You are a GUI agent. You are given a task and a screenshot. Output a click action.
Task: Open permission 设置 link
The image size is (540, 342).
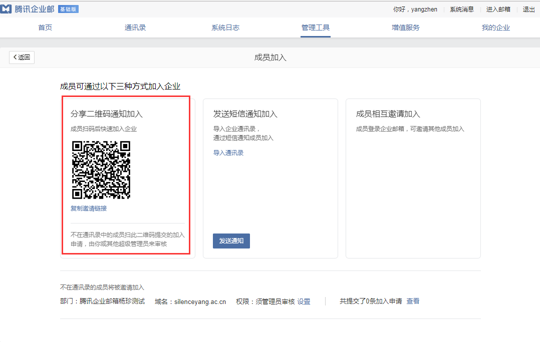tap(304, 301)
